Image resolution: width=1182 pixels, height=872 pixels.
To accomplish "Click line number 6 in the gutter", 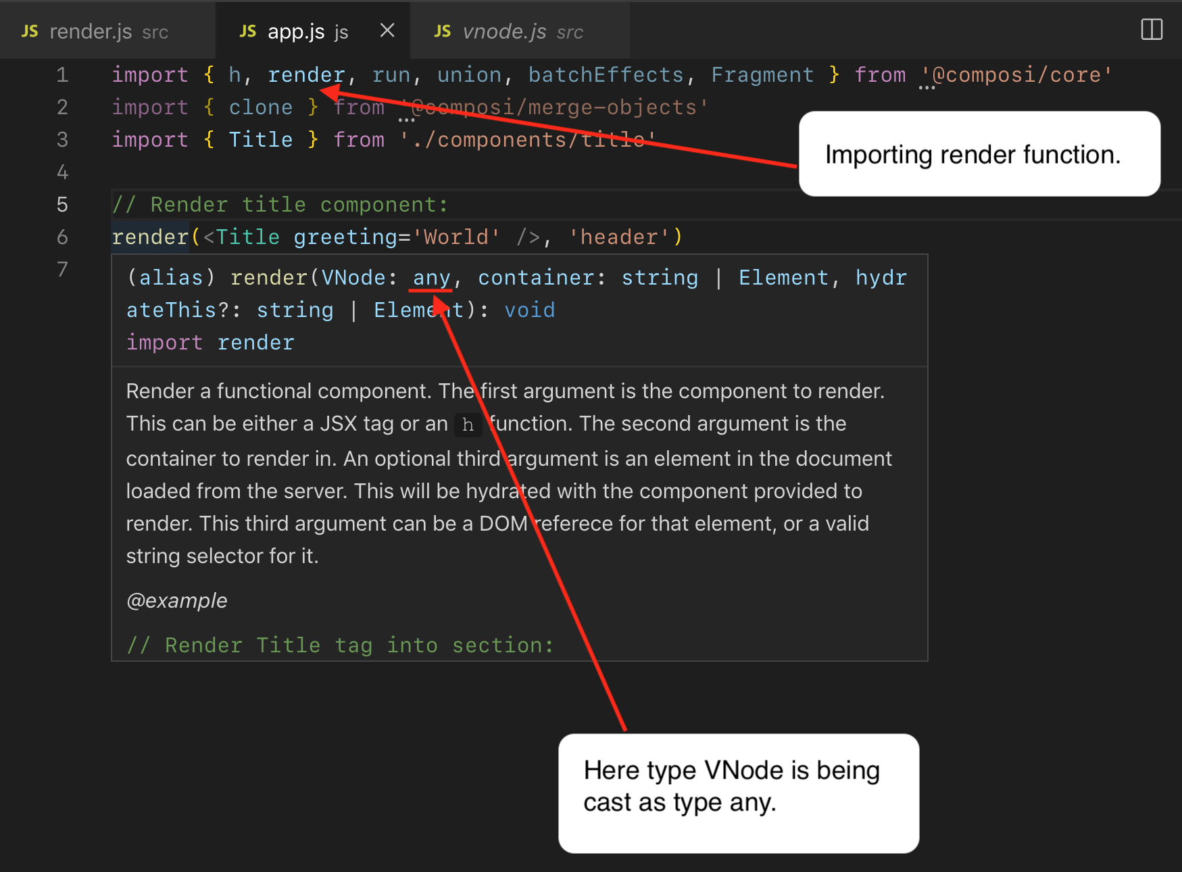I will click(x=61, y=237).
